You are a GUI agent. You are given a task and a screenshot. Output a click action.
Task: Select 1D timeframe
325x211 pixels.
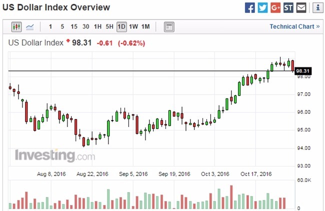pos(121,26)
